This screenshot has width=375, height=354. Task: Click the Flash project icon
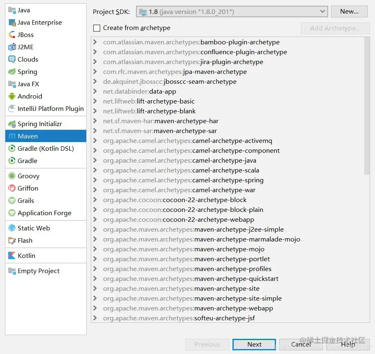click(x=12, y=240)
